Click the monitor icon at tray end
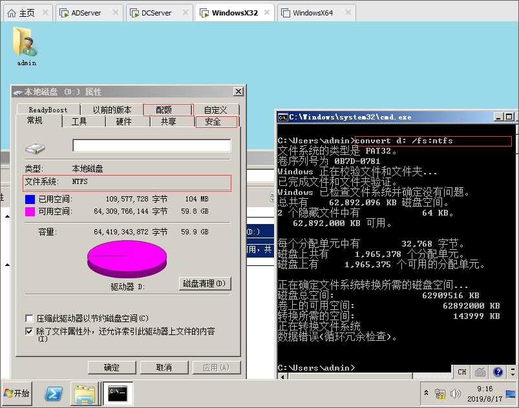This screenshot has width=519, height=408. [511, 394]
